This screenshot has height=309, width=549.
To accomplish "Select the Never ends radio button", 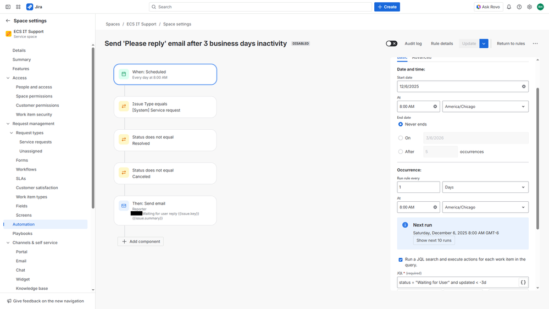I will [401, 124].
